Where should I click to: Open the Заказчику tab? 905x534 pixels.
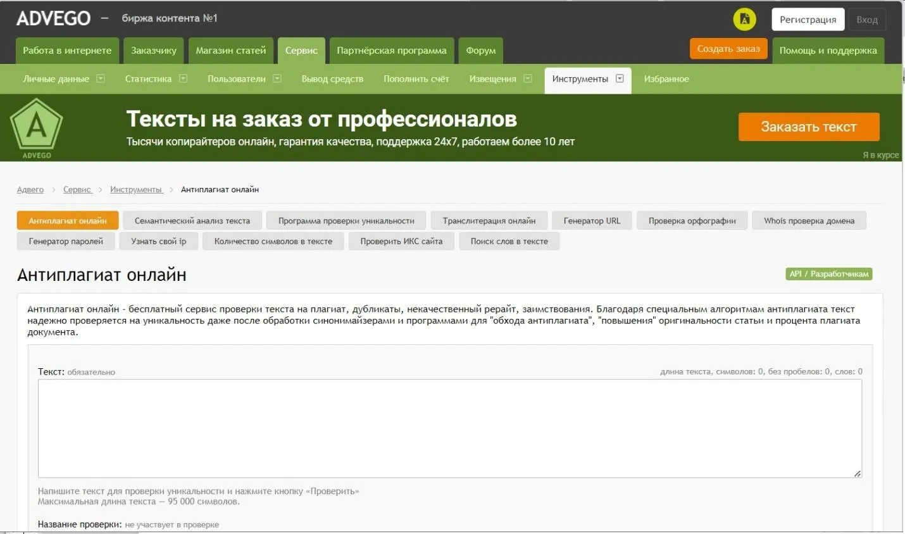[154, 51]
